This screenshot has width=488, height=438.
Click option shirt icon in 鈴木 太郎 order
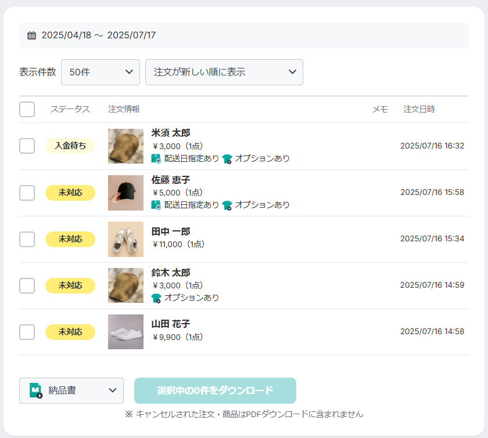coord(156,298)
